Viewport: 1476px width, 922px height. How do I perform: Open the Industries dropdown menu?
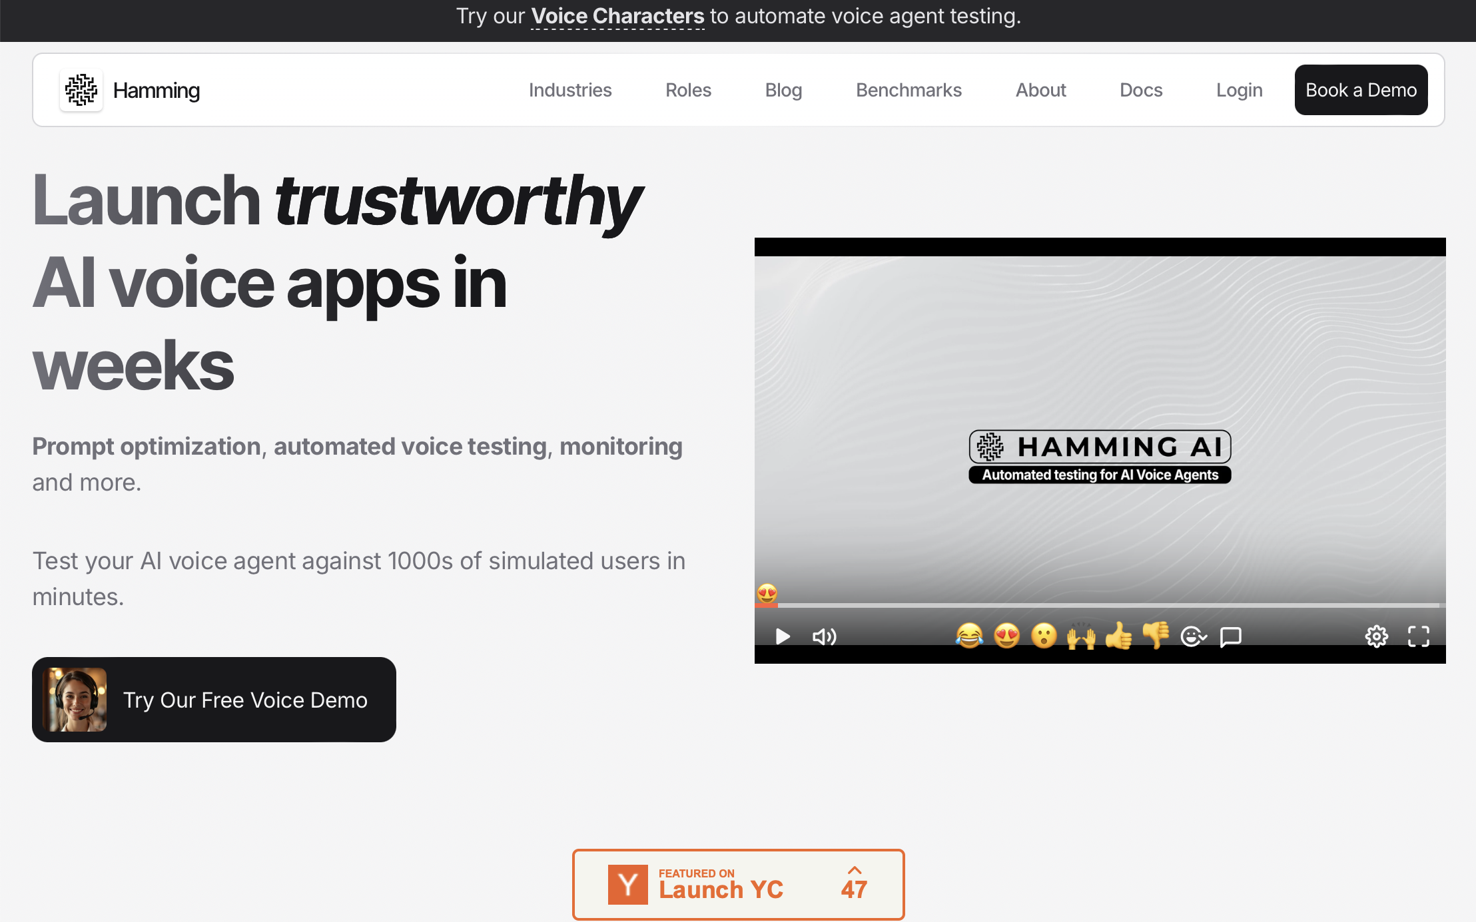click(x=571, y=89)
